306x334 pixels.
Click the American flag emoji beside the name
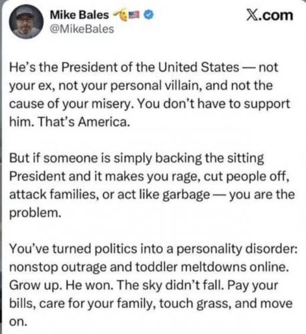(x=134, y=15)
